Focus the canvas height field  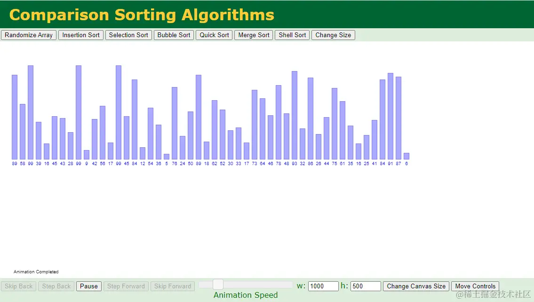point(366,286)
